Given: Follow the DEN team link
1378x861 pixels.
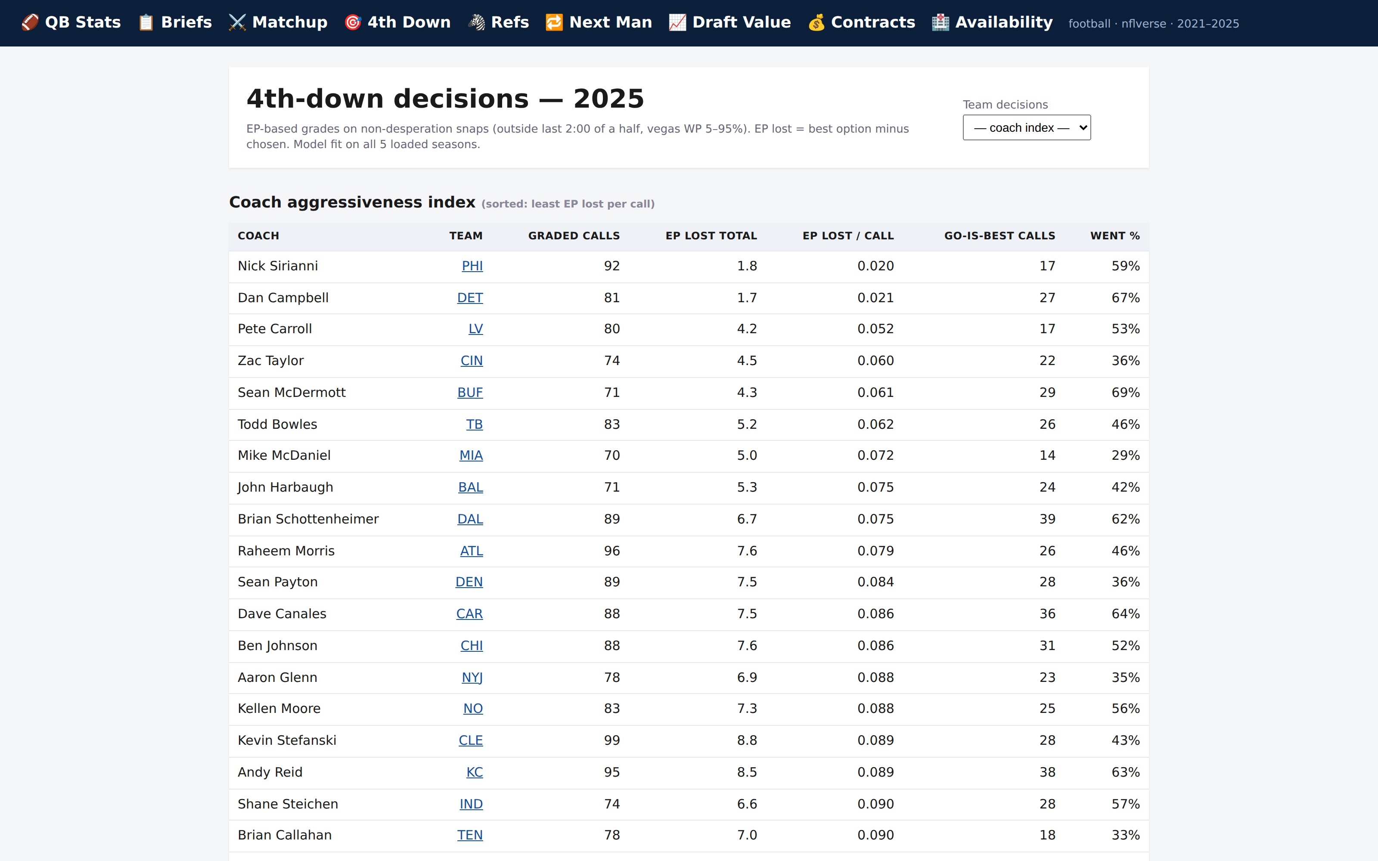Looking at the screenshot, I should (x=469, y=582).
